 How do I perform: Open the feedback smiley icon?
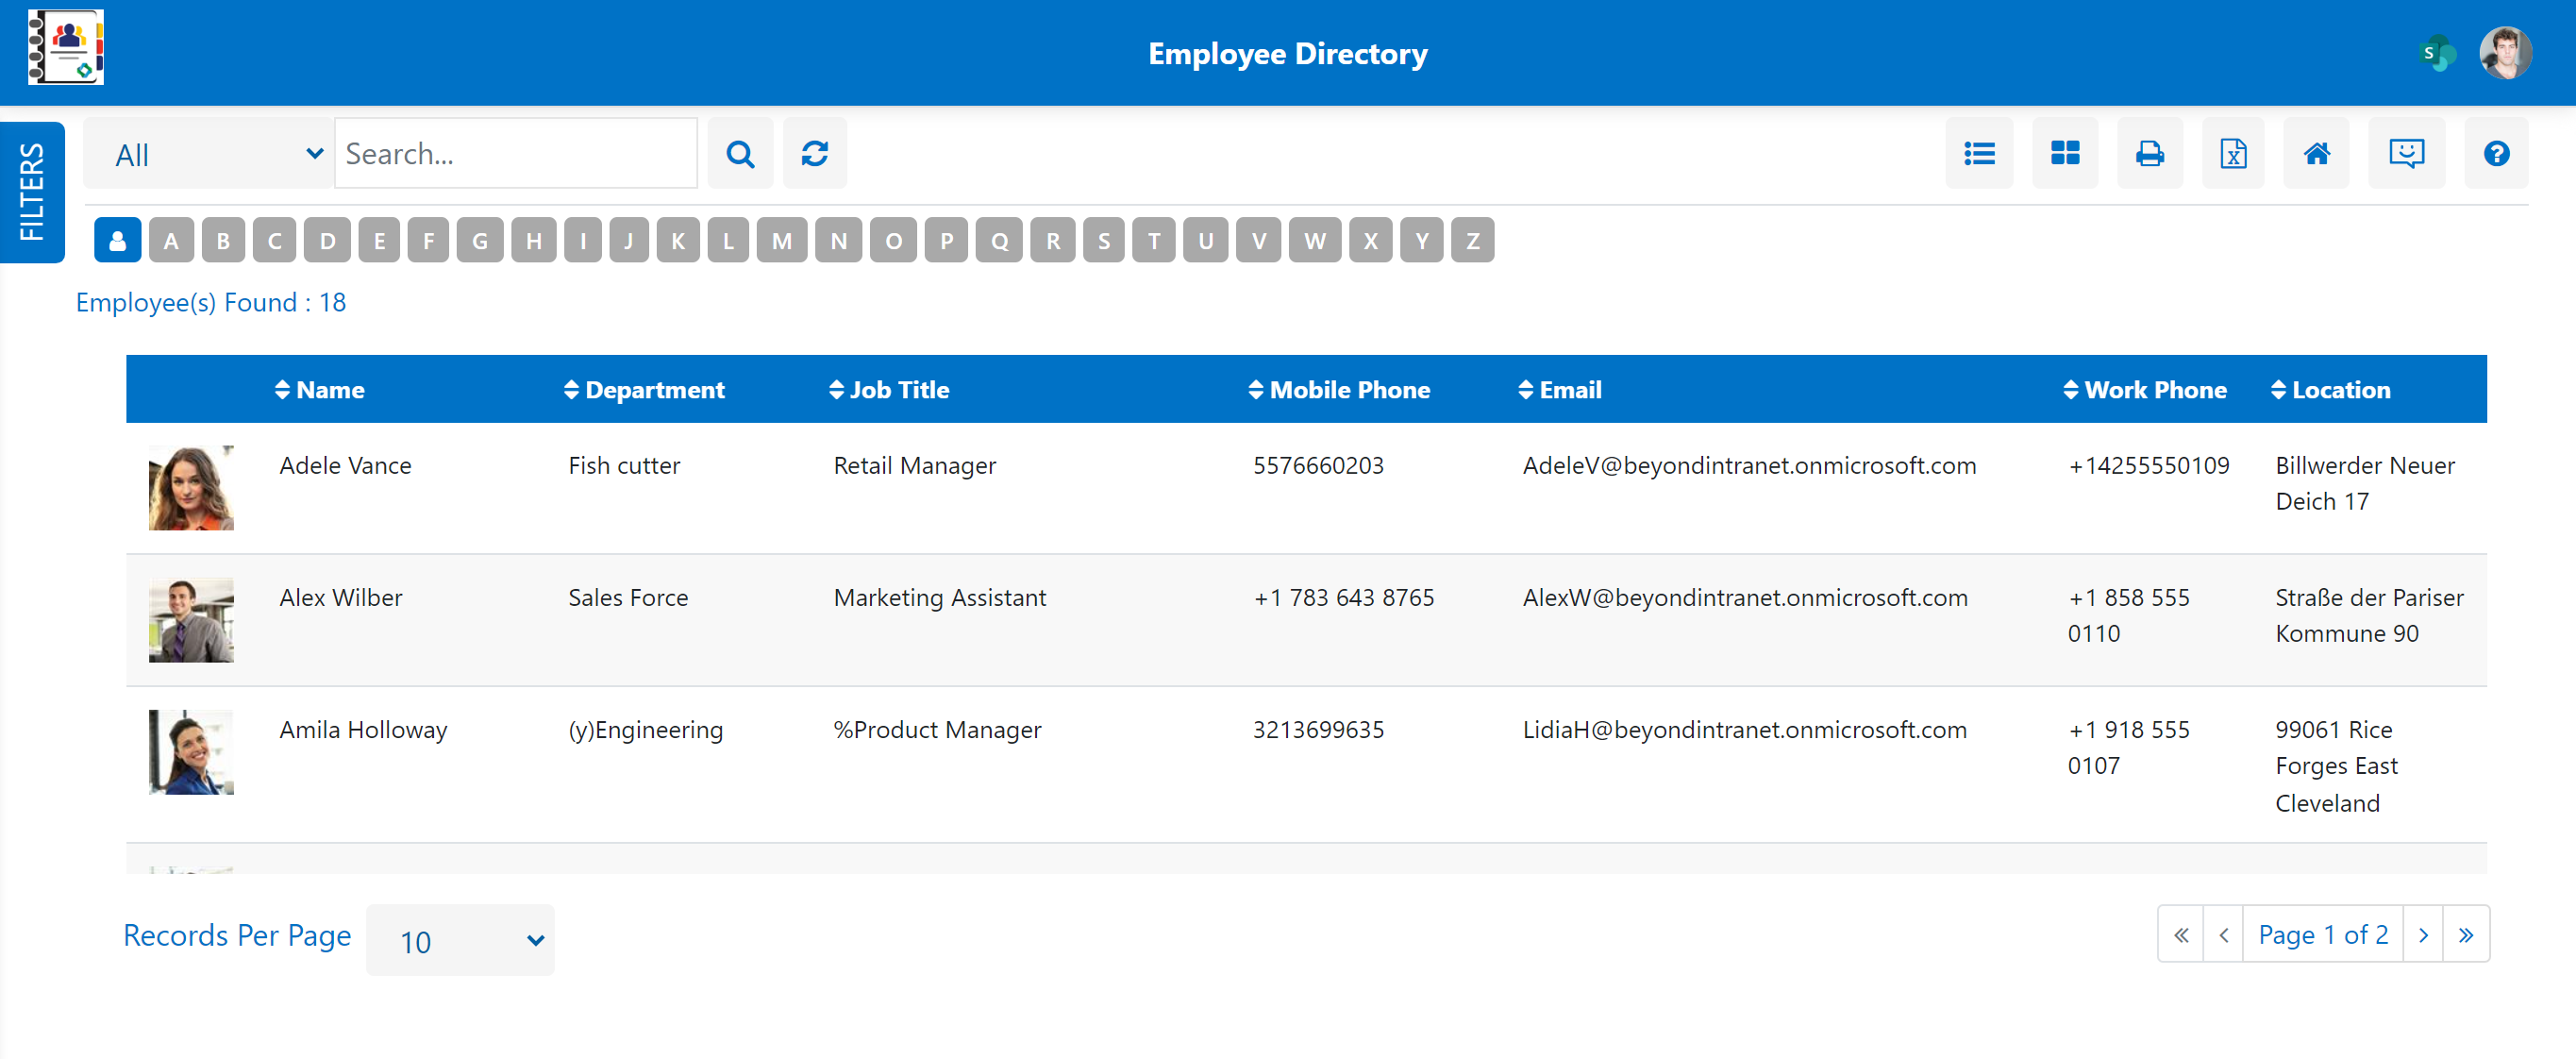[2407, 153]
